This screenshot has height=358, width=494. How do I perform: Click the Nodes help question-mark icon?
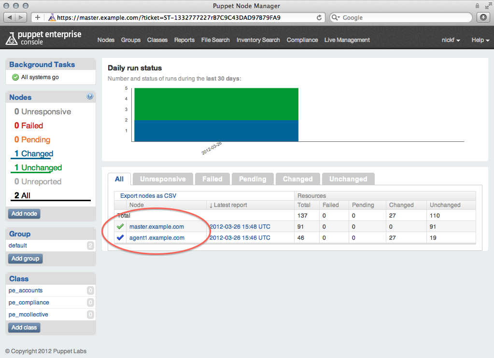pos(90,96)
